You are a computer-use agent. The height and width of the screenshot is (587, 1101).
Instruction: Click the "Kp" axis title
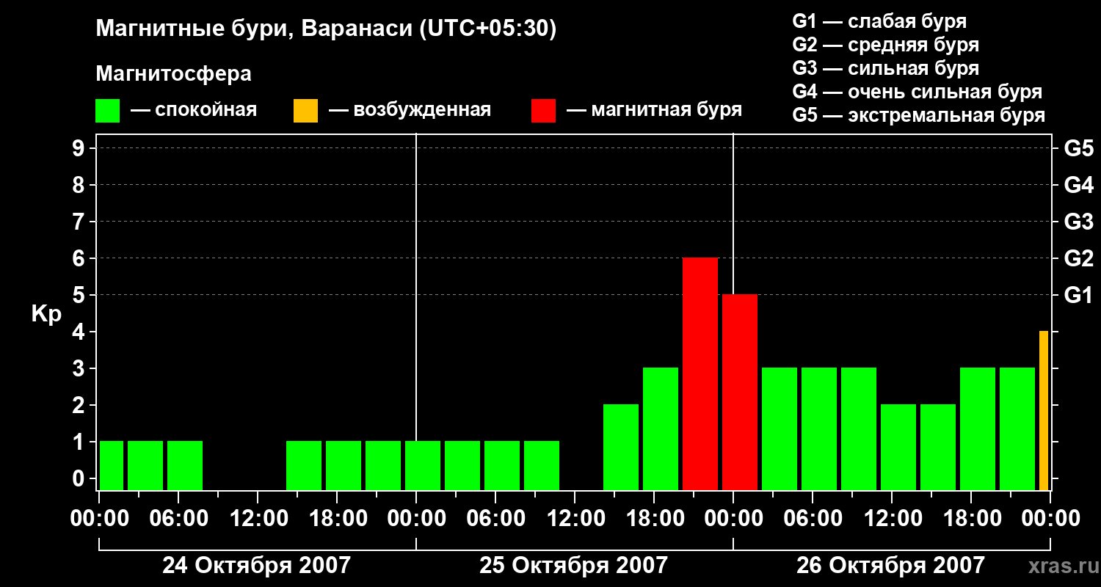[46, 313]
